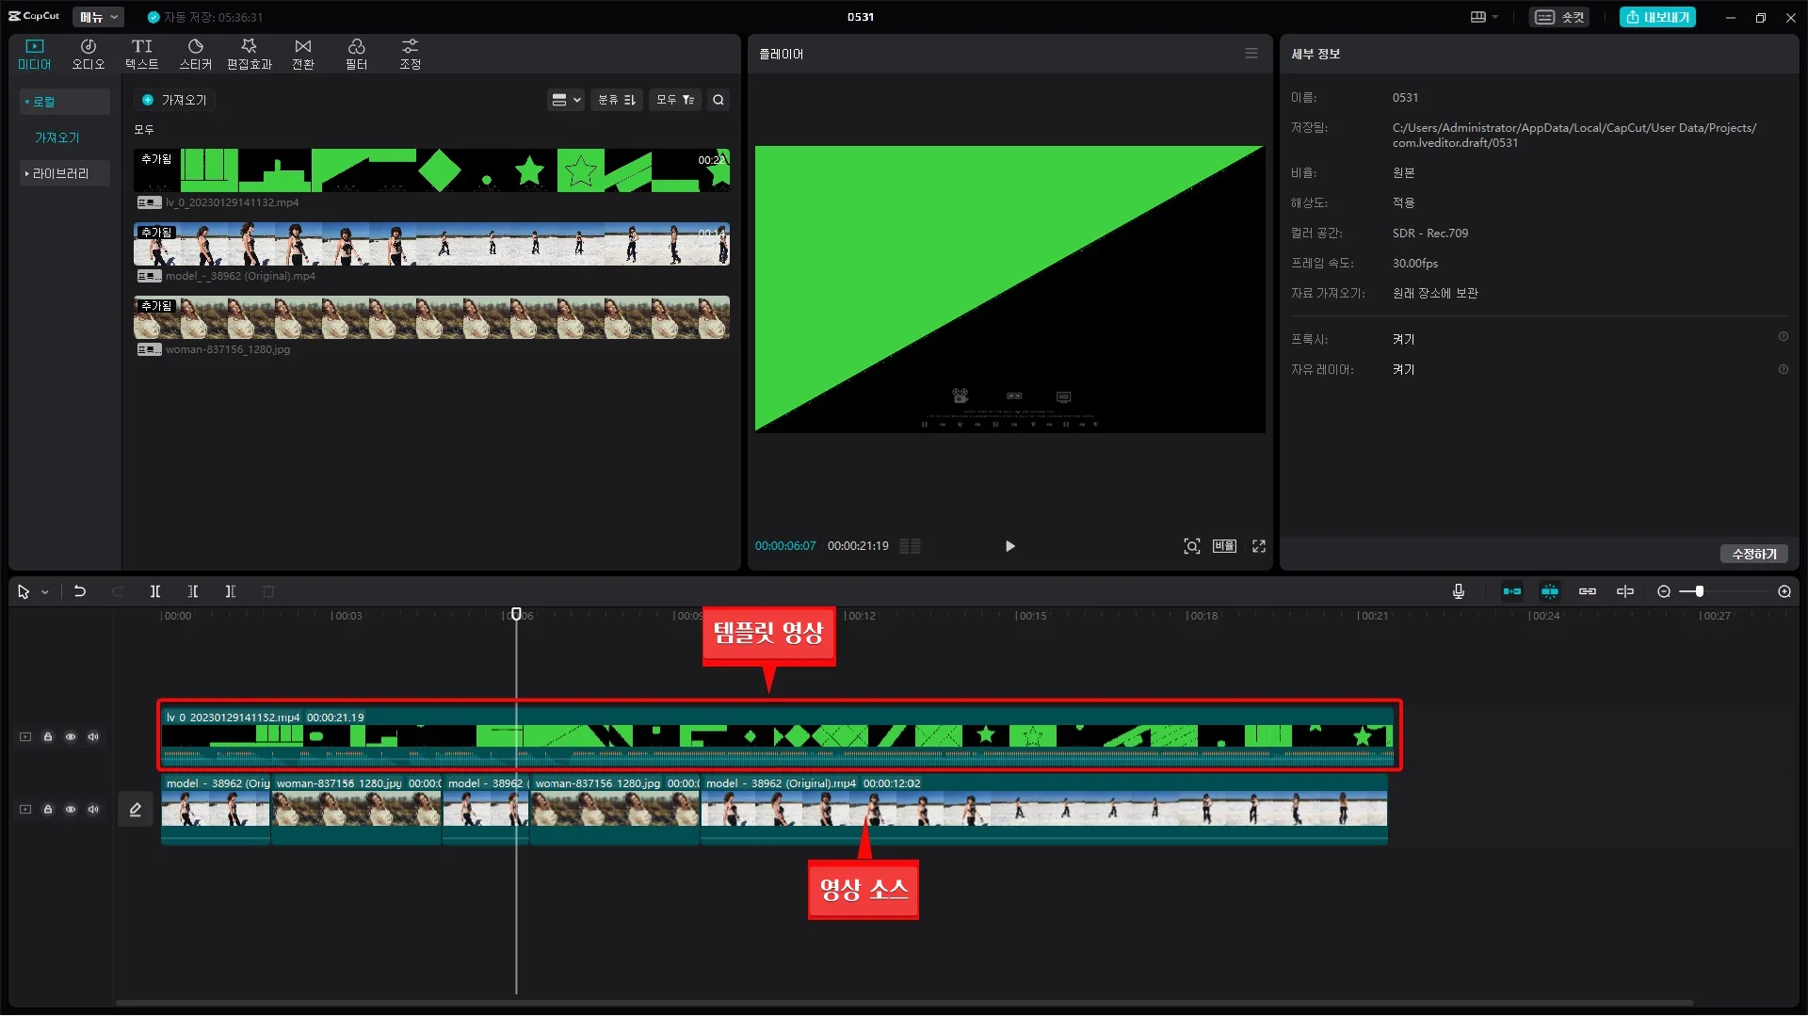Select the pointer selection tool in timeline
This screenshot has height=1016, width=1808.
point(24,591)
